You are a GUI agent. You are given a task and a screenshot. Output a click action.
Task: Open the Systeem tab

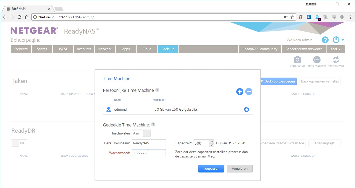tap(21, 49)
